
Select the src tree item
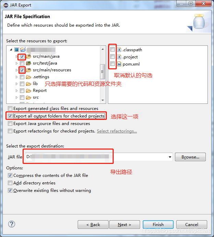click(36, 97)
